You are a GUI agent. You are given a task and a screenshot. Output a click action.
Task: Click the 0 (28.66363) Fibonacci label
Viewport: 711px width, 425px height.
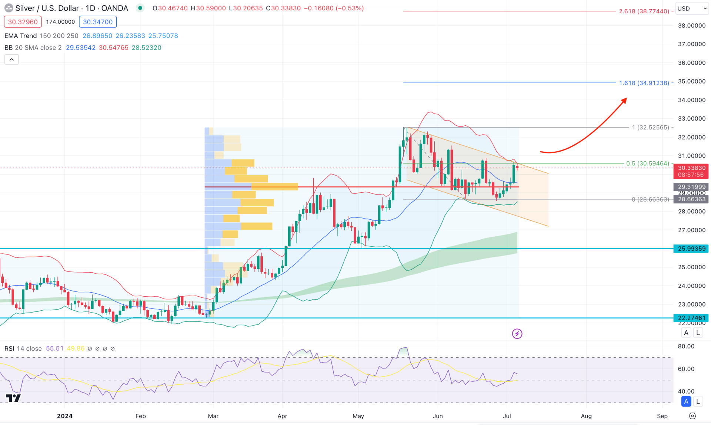coord(650,200)
